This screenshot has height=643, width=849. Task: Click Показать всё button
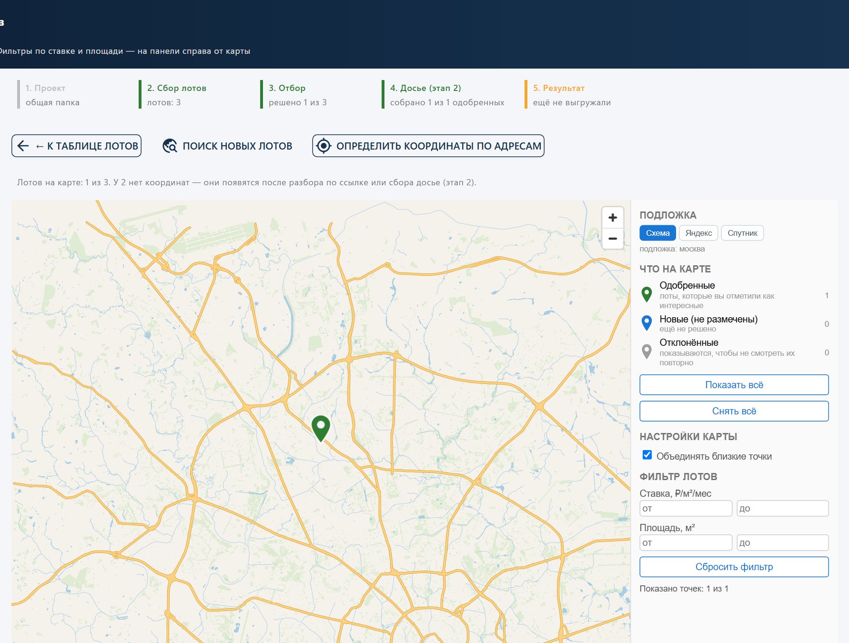[x=734, y=385]
